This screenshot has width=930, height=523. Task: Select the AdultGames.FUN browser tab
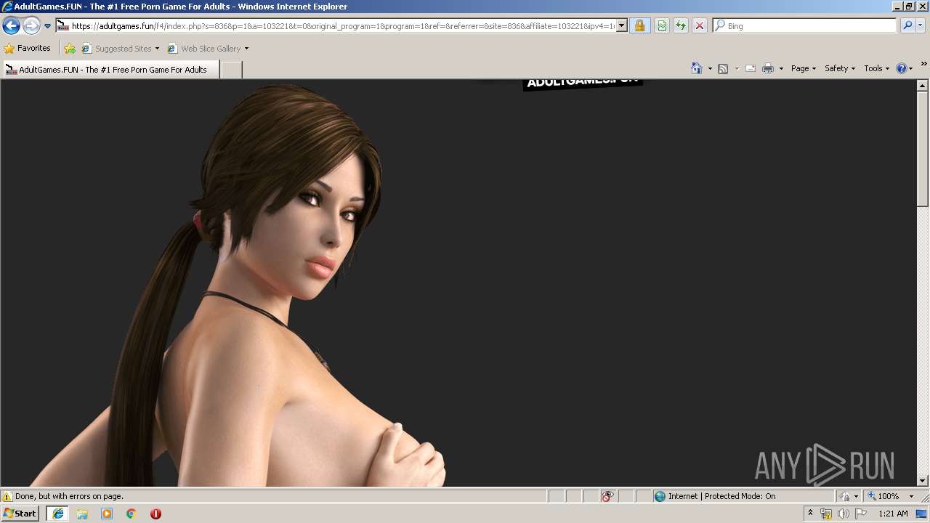click(x=110, y=70)
